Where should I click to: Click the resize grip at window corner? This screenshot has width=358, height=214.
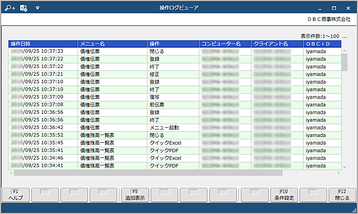pyautogui.click(x=355, y=210)
